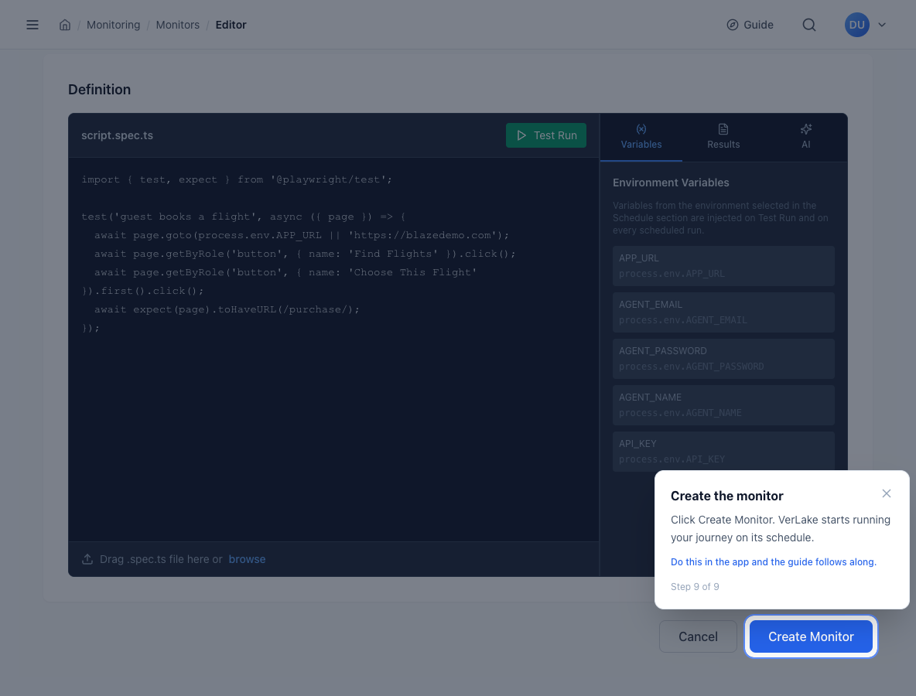Click the DU user avatar
Image resolution: width=916 pixels, height=696 pixels.
[857, 25]
